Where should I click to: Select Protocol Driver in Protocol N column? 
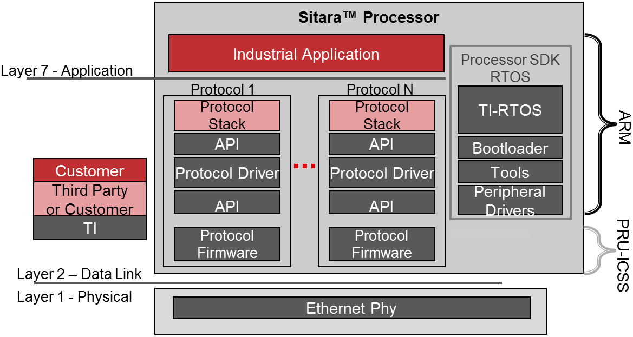click(x=382, y=173)
